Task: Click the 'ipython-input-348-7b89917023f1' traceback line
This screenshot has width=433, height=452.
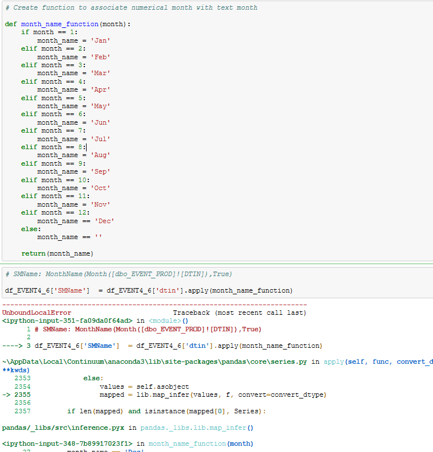Action: (x=128, y=443)
